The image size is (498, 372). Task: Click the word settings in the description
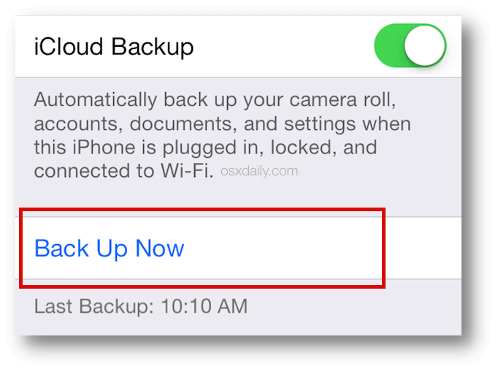coord(320,124)
